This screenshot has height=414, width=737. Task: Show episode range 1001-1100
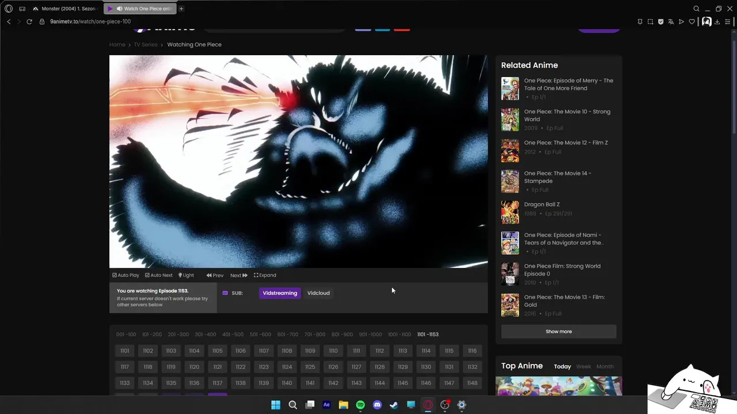point(400,334)
